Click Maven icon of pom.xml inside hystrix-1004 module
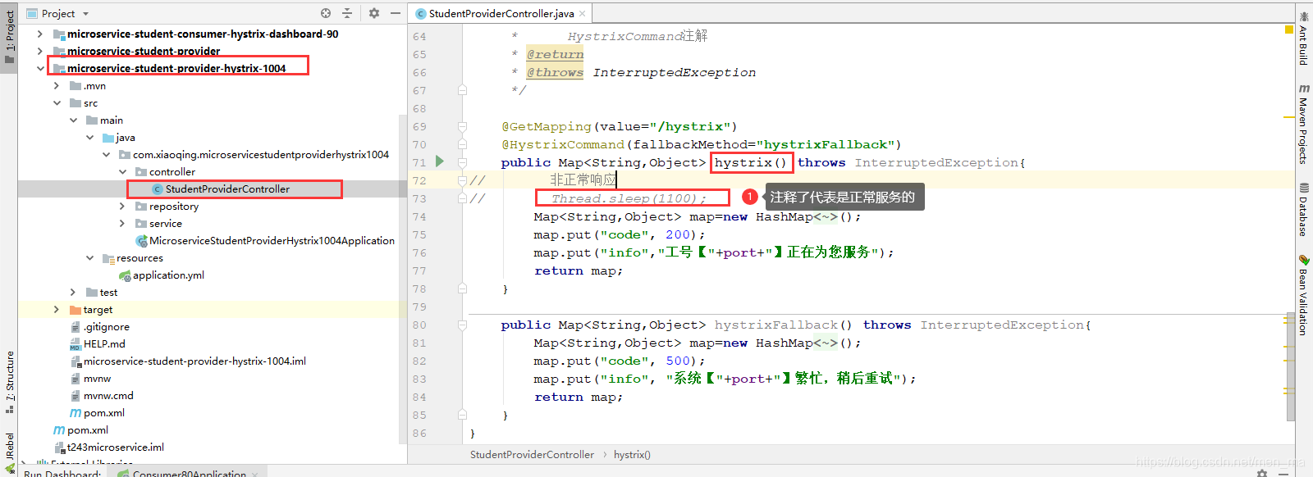This screenshot has width=1313, height=477. click(x=75, y=413)
